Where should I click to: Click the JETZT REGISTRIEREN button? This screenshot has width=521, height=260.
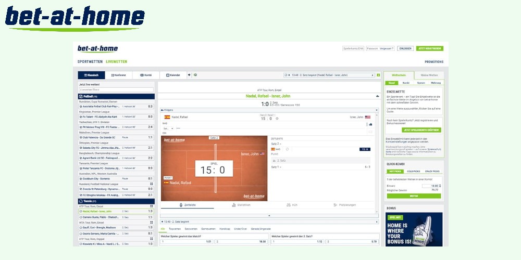point(430,48)
